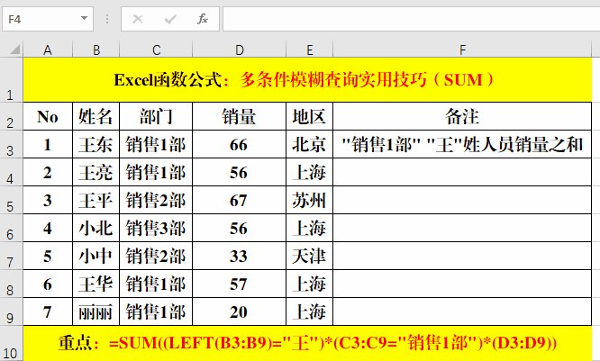Viewport: 600px width, 361px height.
Task: Click the region cell '北京'
Action: pyautogui.click(x=310, y=144)
